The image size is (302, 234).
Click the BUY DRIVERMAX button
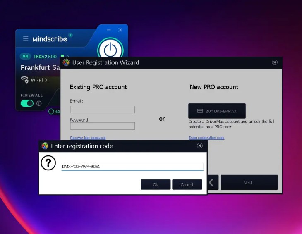(x=217, y=111)
